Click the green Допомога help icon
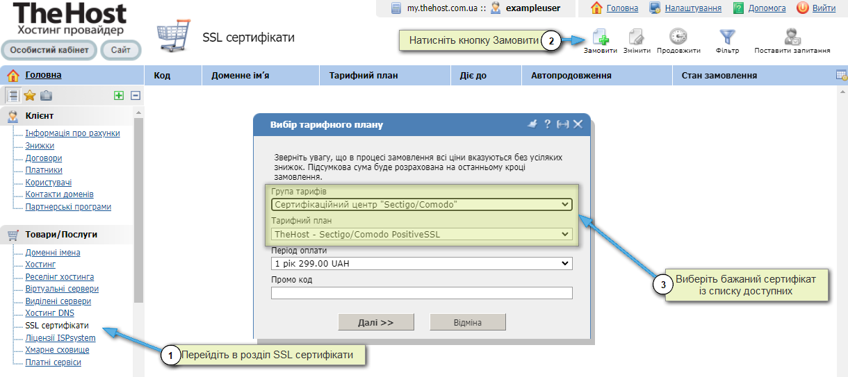The height and width of the screenshot is (377, 848). click(x=738, y=8)
